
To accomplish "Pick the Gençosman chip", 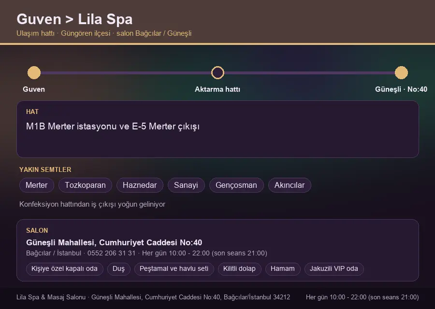I will (x=236, y=185).
